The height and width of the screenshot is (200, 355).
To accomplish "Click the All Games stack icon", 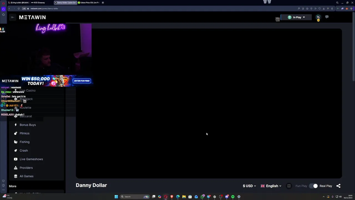I will tap(16, 176).
